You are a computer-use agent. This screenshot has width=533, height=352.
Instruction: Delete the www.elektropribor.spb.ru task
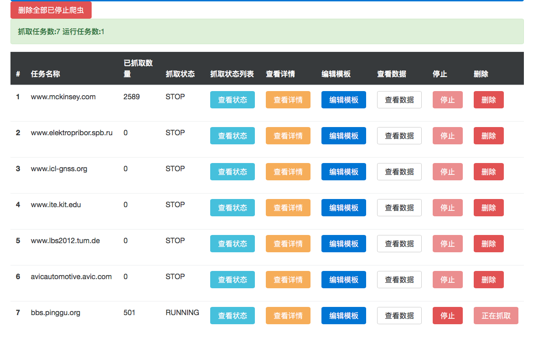(488, 135)
